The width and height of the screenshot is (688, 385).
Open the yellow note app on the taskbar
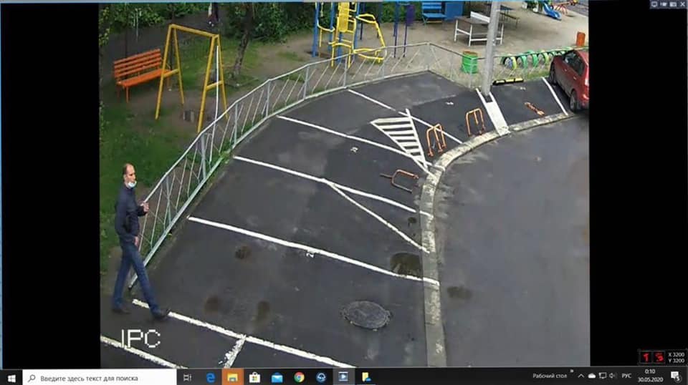[365, 377]
